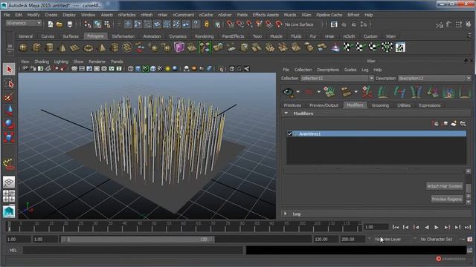This screenshot has height=267, width=476.
Task: Go to start of playback range
Action: tap(395, 227)
